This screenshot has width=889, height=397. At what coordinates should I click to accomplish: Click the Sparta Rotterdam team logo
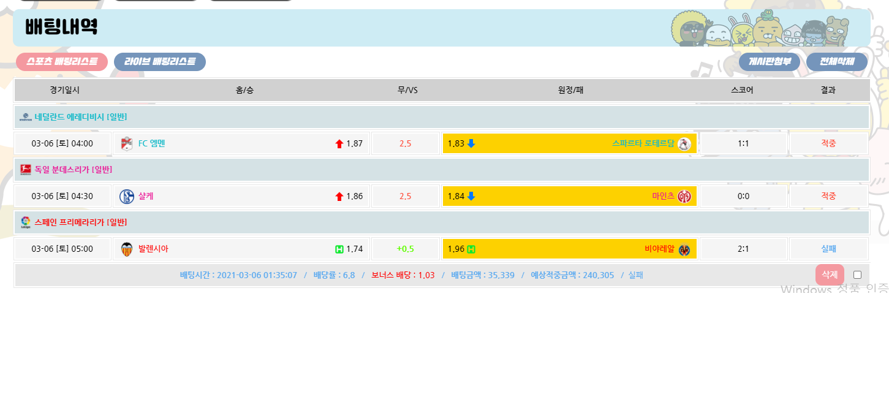(684, 144)
